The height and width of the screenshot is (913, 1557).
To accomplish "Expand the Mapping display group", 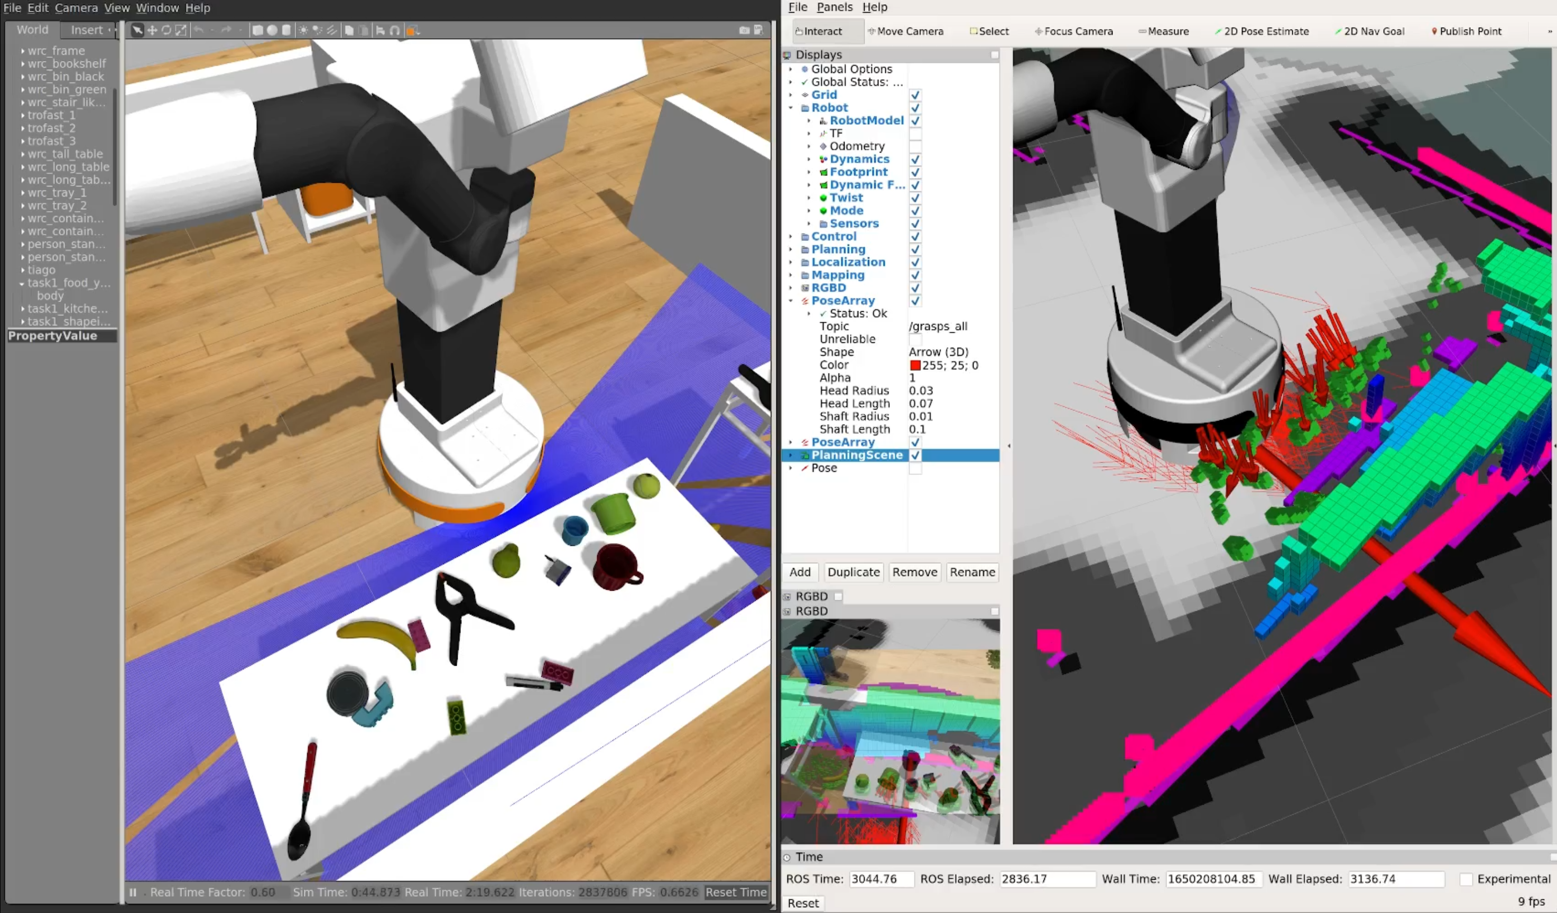I will 791,275.
